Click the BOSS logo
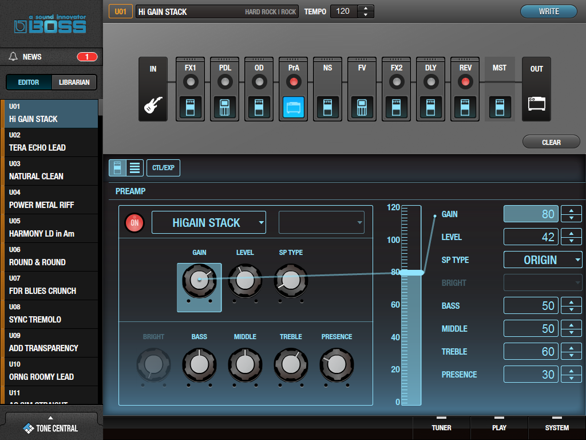 point(50,24)
